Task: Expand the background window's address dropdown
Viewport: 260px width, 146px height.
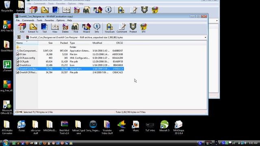Action: [x=217, y=21]
